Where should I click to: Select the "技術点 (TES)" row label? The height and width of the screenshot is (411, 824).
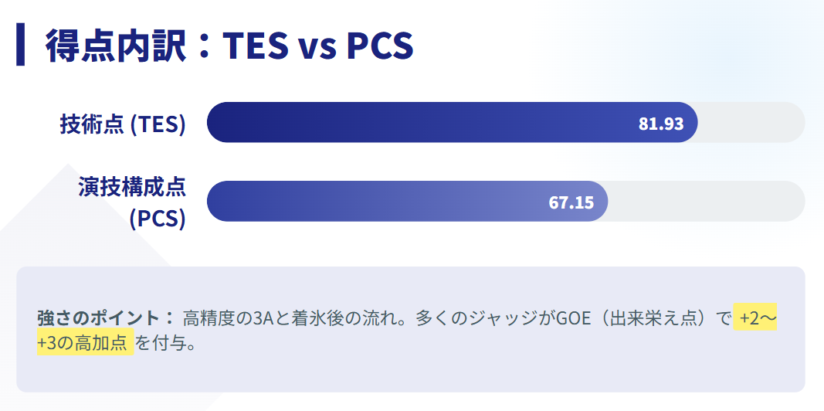(123, 124)
